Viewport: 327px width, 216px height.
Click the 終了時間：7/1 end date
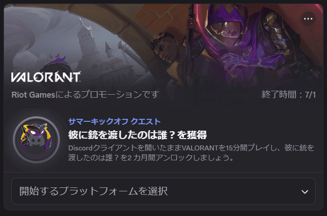click(288, 95)
